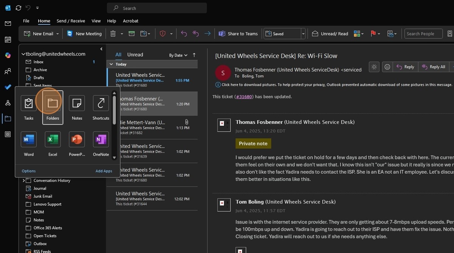Click the single Reply arrow in the ribbon

coord(184,34)
